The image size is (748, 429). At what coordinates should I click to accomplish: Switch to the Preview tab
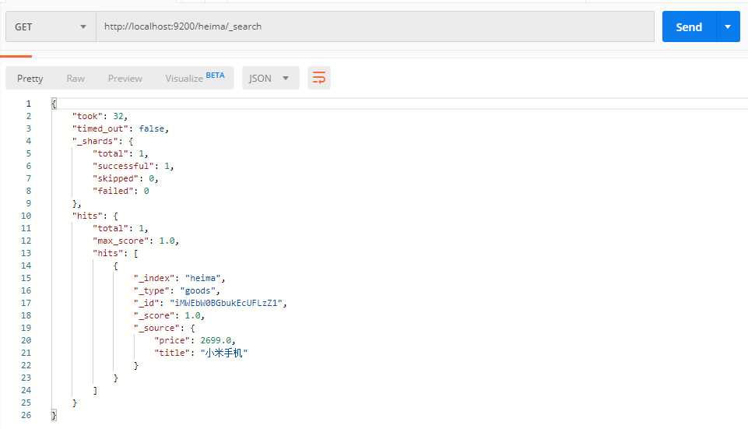coord(125,79)
